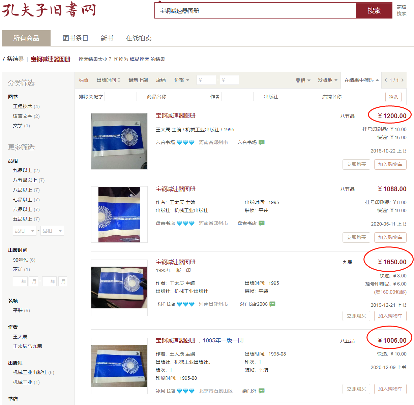Screen dimensions: 414x405
Task: Click 加入购物车 for ¥1200.00 listing
Action: click(390, 164)
